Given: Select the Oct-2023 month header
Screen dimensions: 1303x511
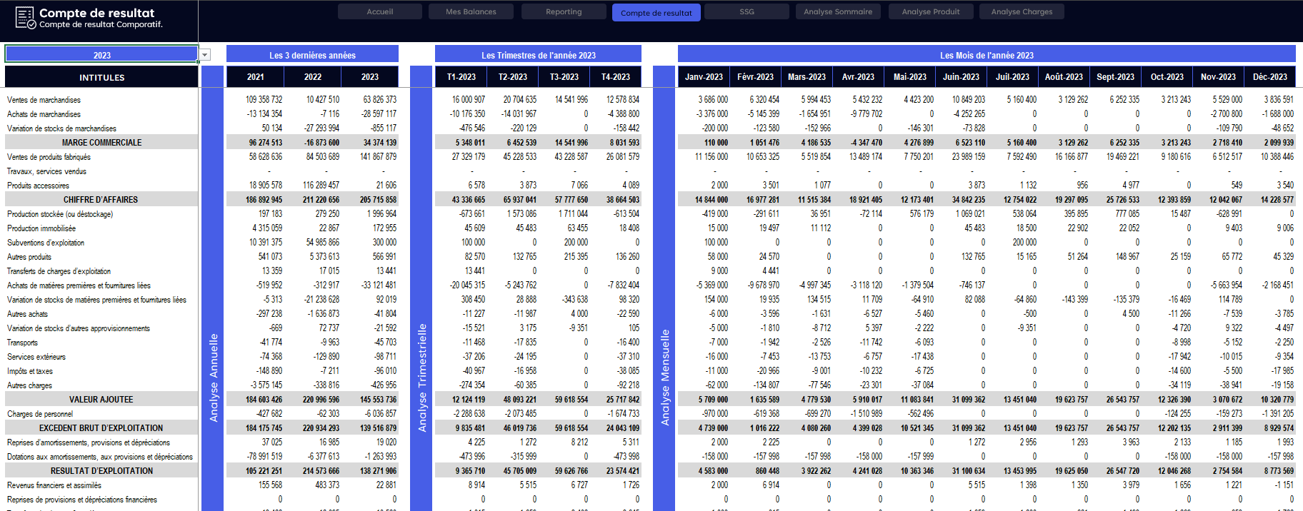Looking at the screenshot, I should tap(1167, 76).
